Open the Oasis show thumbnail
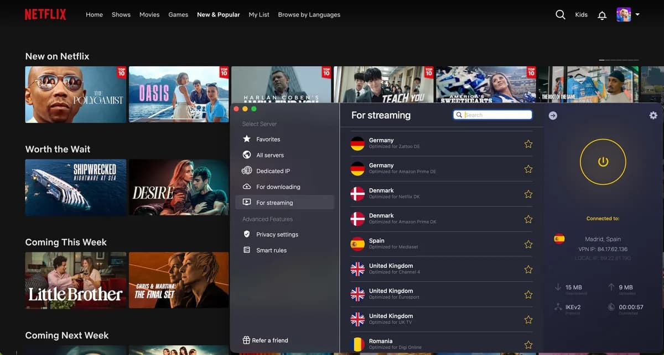This screenshot has height=355, width=664. tap(179, 94)
